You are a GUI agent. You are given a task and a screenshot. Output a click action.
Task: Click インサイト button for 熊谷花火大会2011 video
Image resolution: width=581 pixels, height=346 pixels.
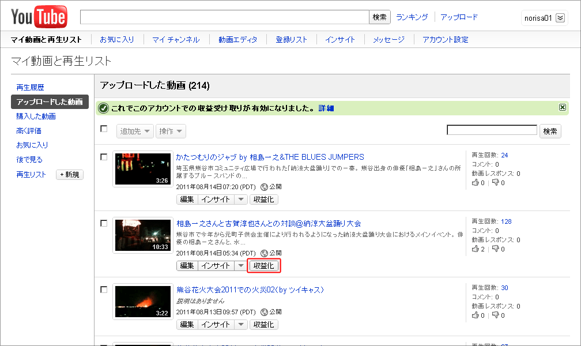(216, 325)
